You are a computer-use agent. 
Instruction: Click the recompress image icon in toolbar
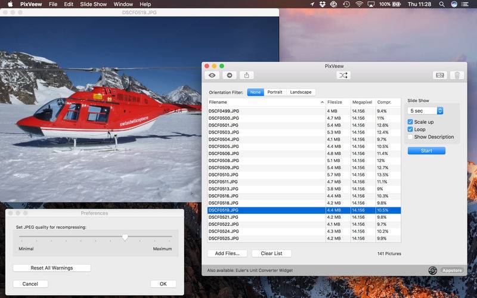(440, 76)
